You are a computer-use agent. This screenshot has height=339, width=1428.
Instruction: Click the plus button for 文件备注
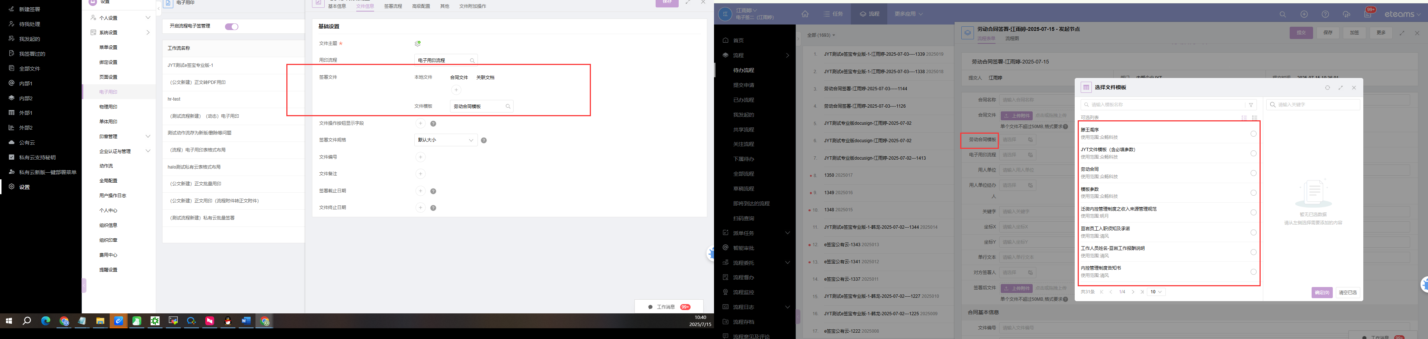click(x=421, y=174)
